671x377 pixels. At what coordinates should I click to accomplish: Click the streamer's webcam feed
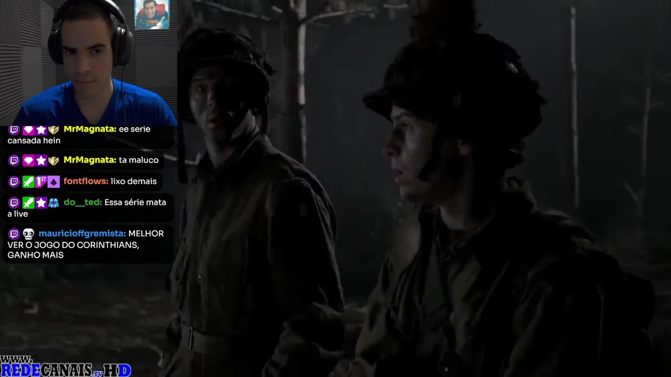coord(89,63)
